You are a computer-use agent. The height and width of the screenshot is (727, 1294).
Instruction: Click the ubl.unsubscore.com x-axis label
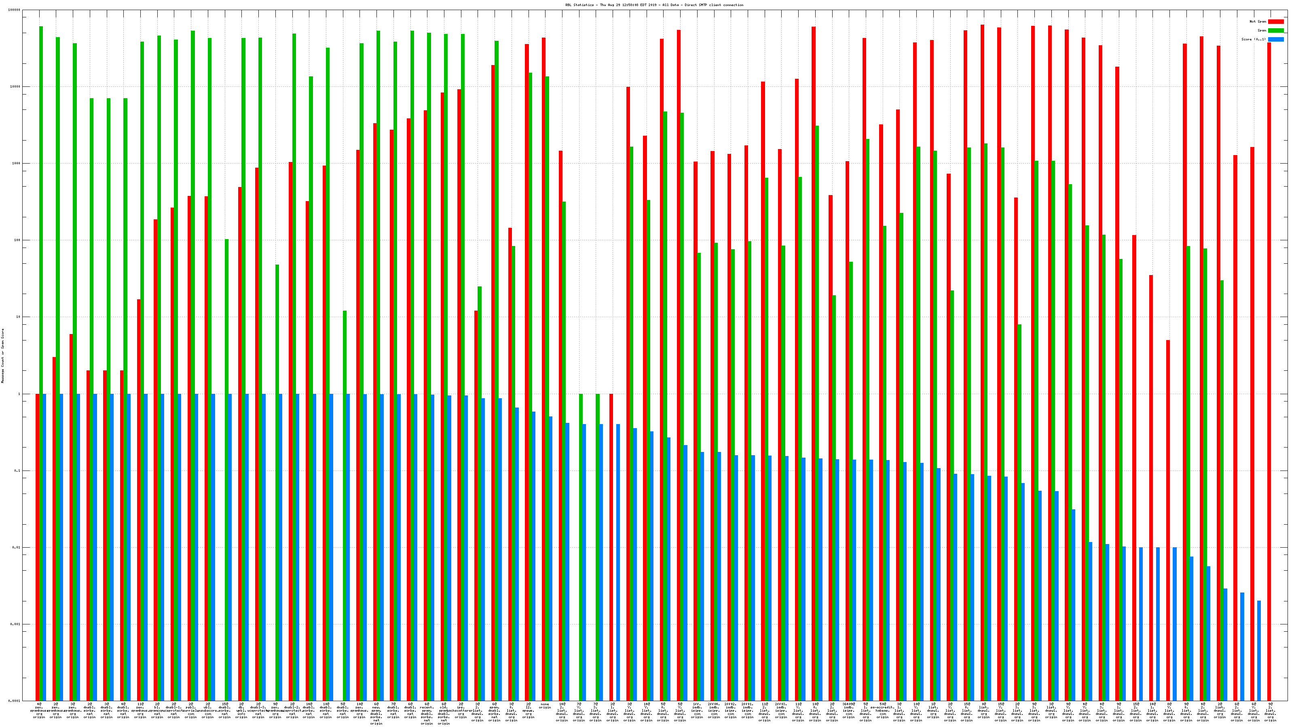(x=207, y=710)
